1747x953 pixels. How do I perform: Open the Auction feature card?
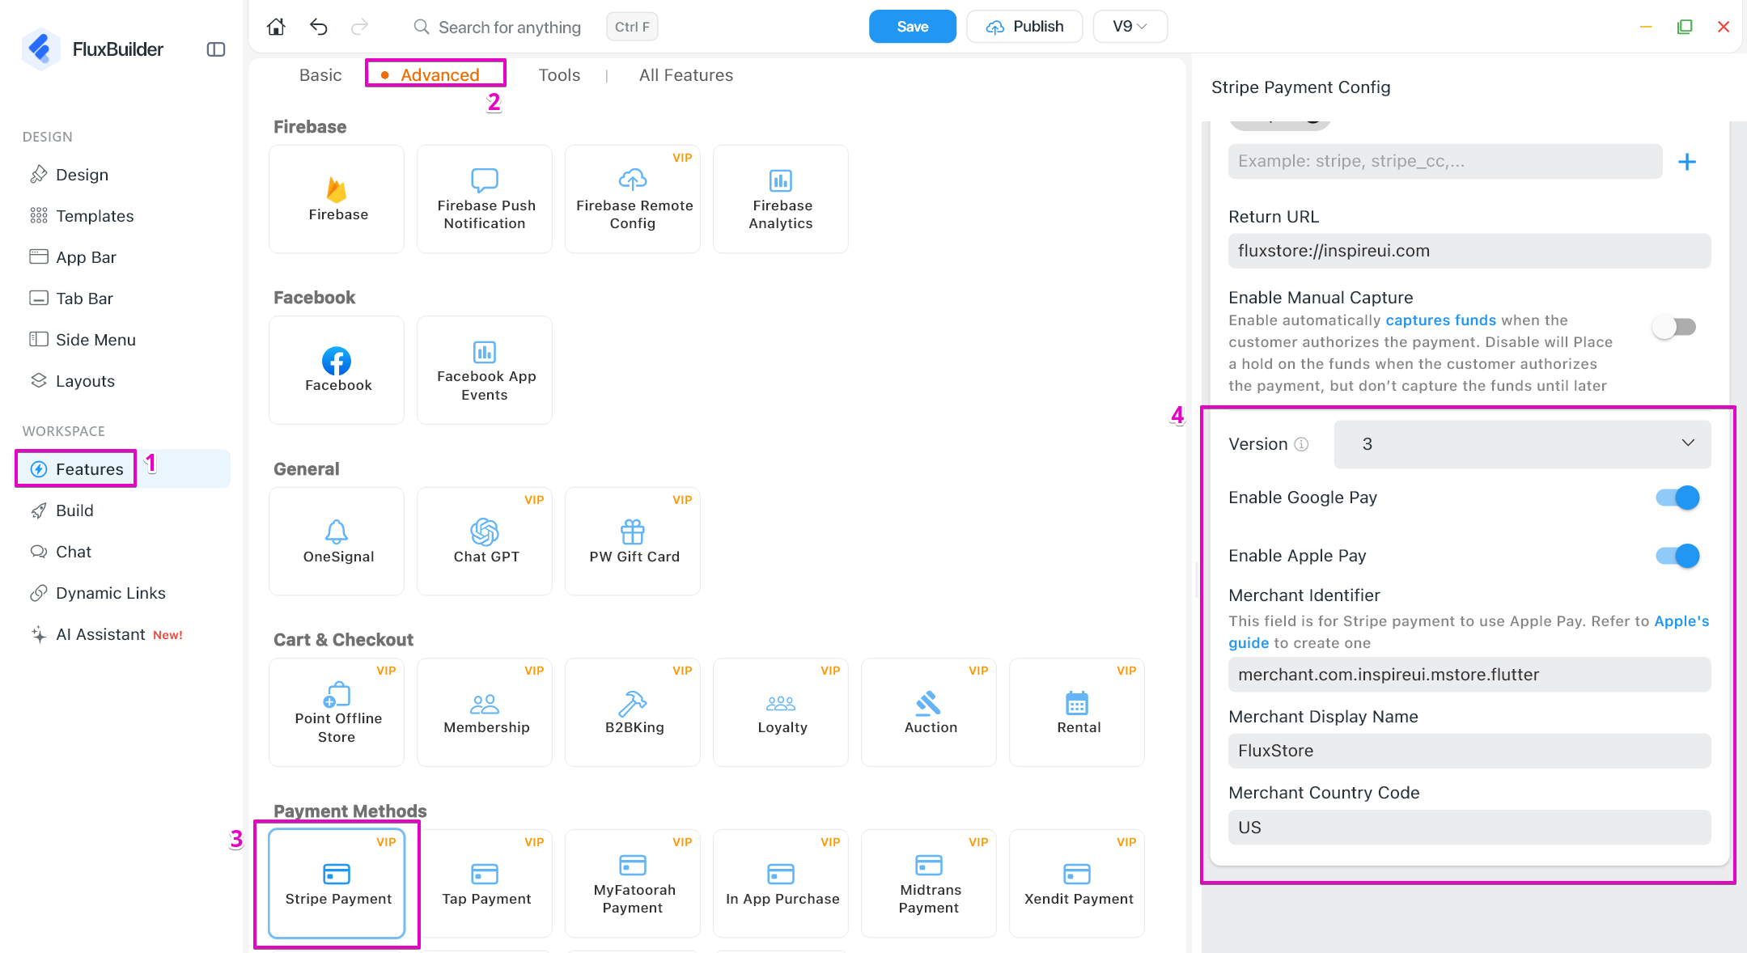point(929,712)
